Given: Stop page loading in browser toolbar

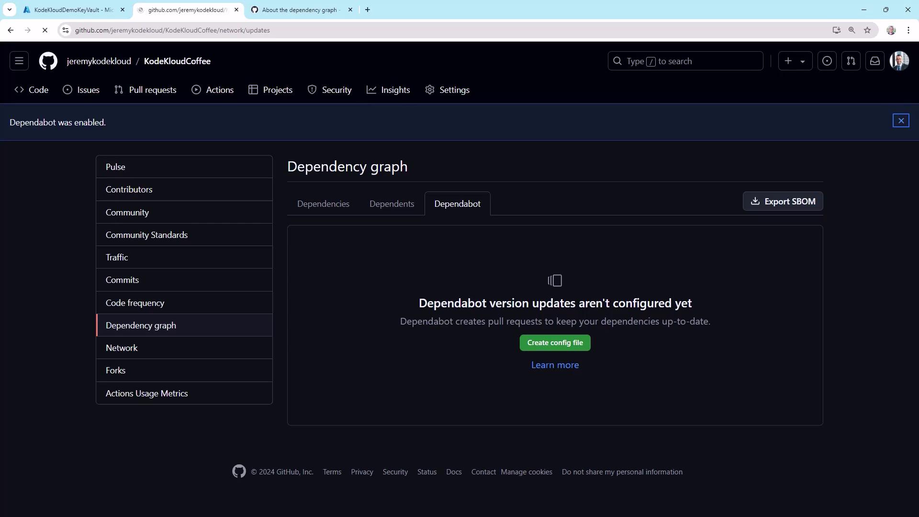Looking at the screenshot, I should click(45, 30).
